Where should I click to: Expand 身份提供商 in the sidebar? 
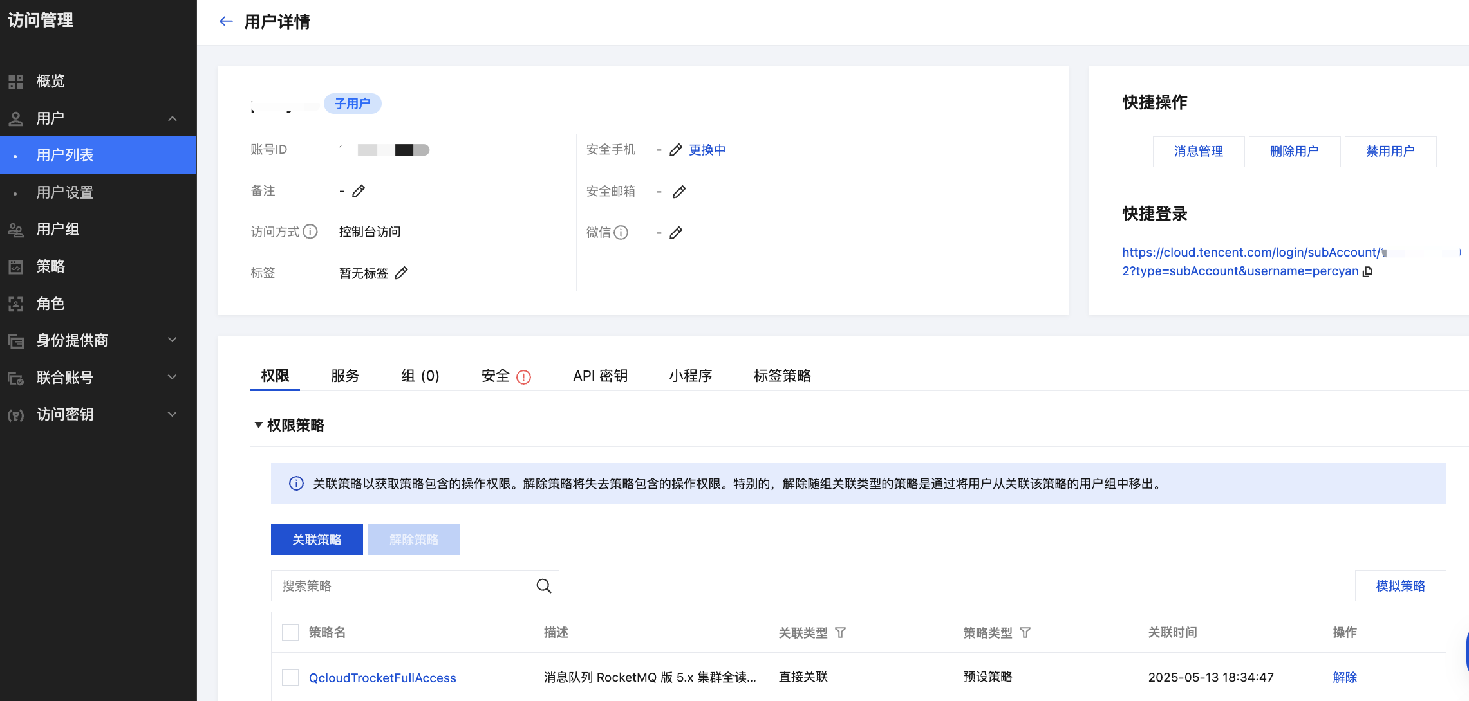pyautogui.click(x=172, y=340)
